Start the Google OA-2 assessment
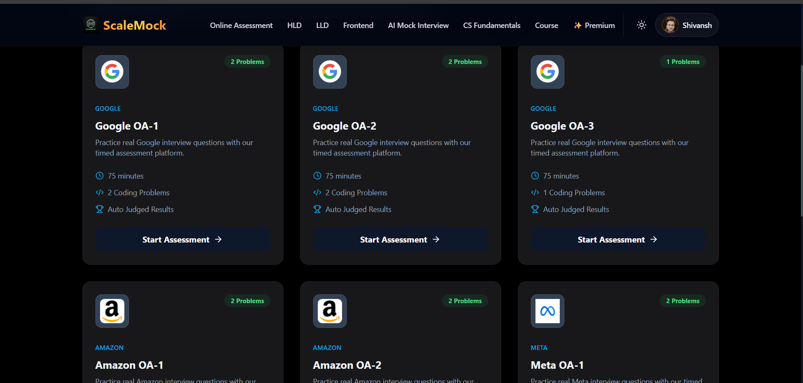803x383 pixels. (x=400, y=240)
